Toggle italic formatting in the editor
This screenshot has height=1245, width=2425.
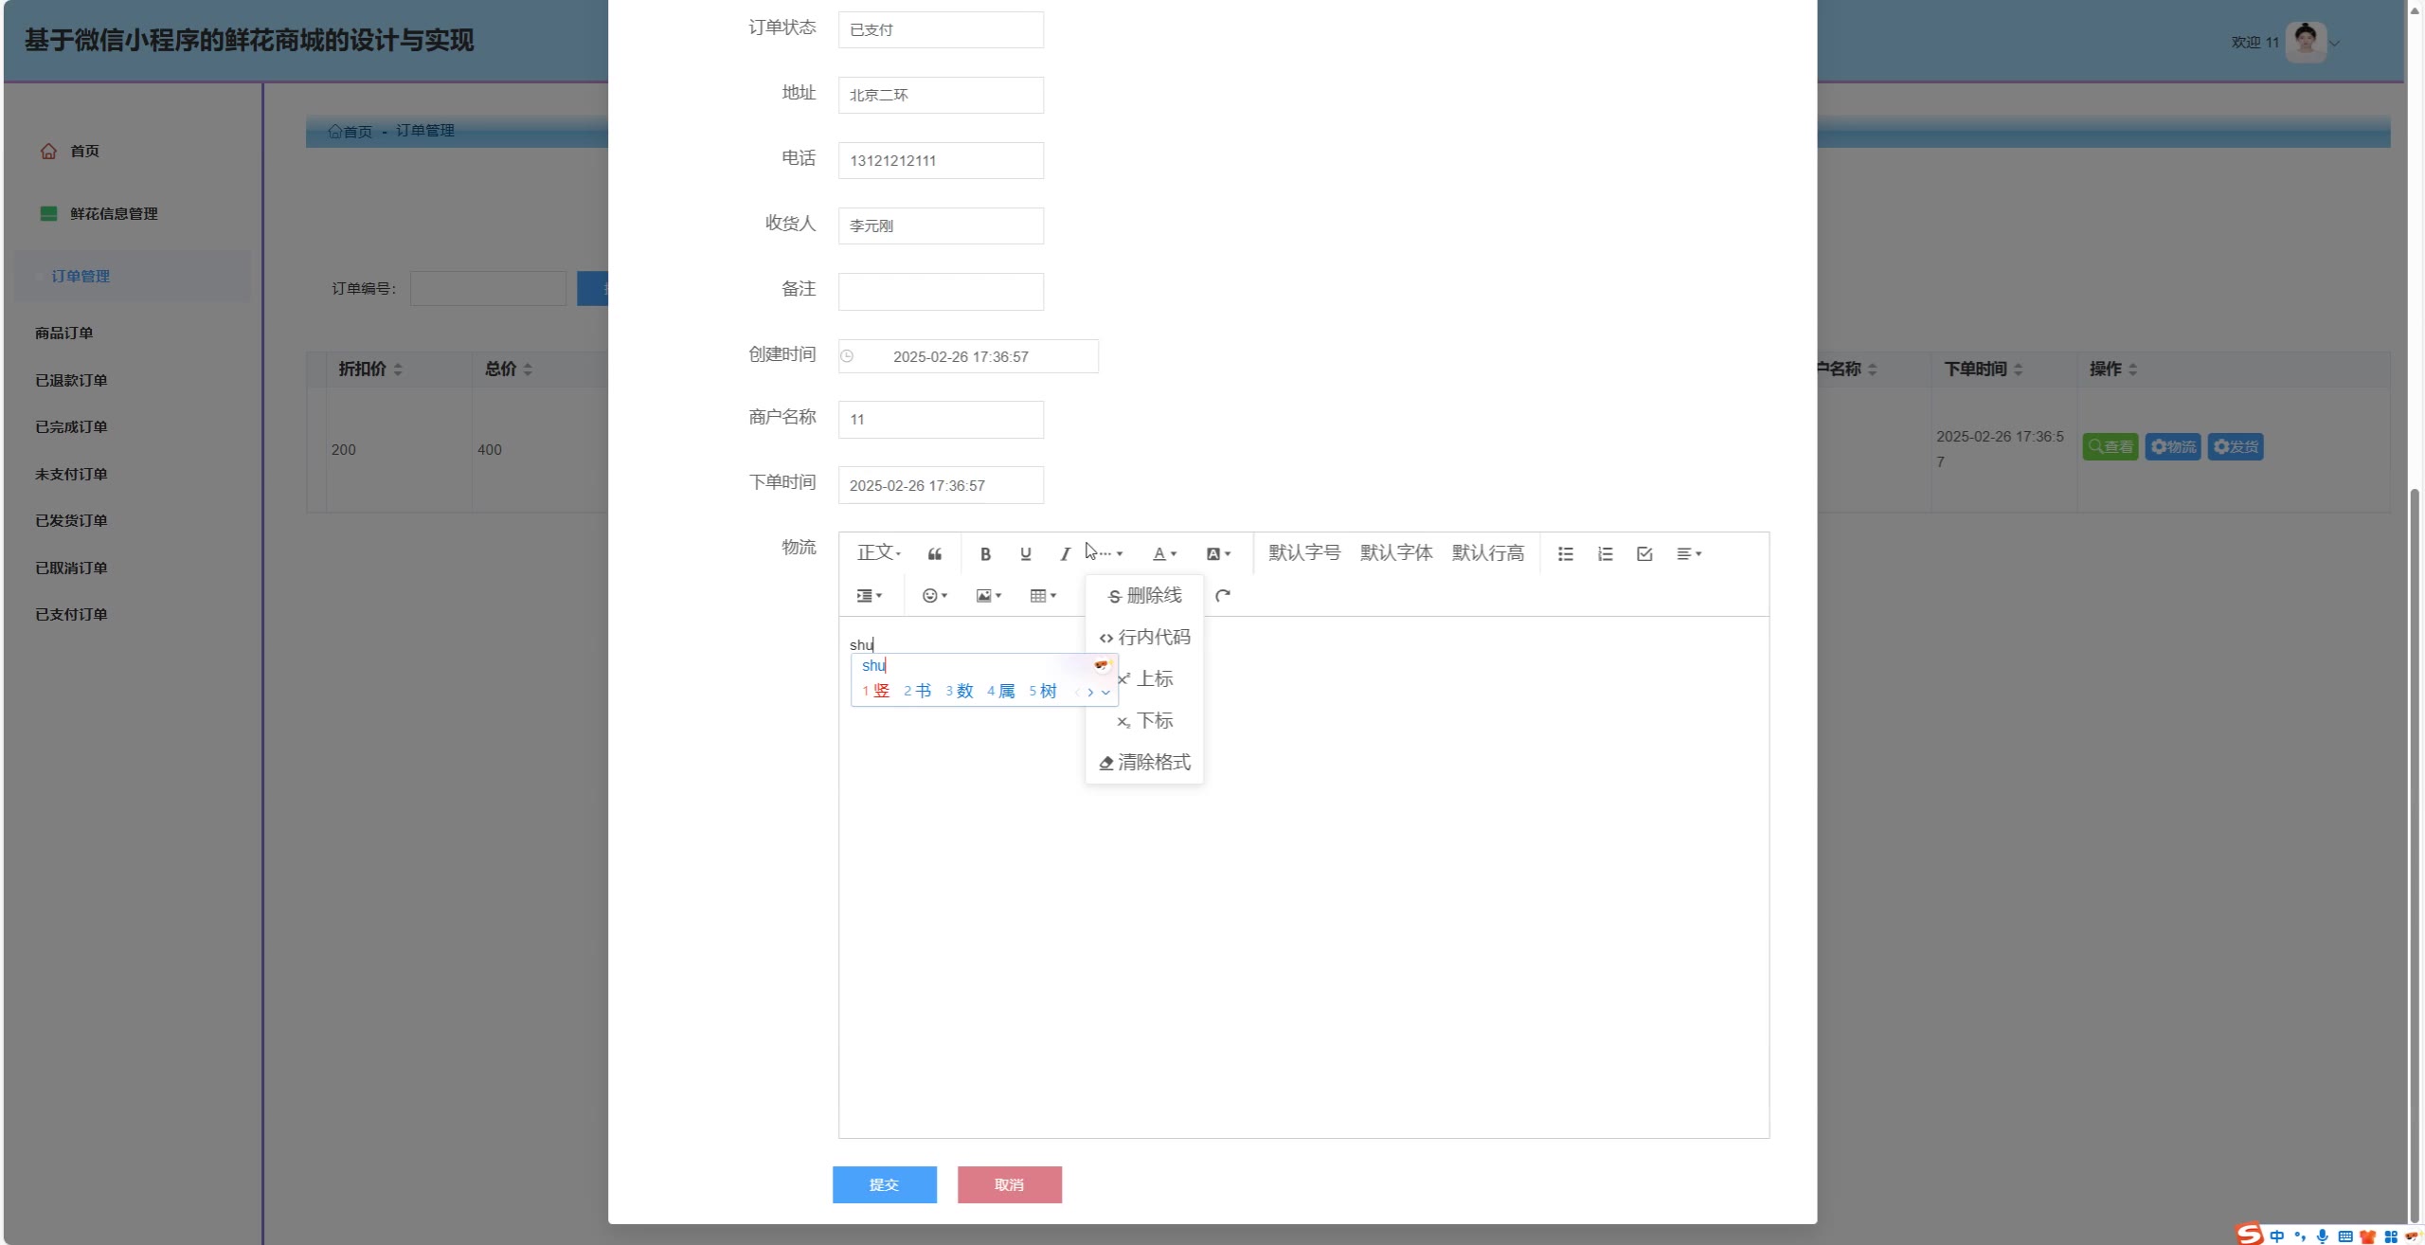tap(1065, 554)
